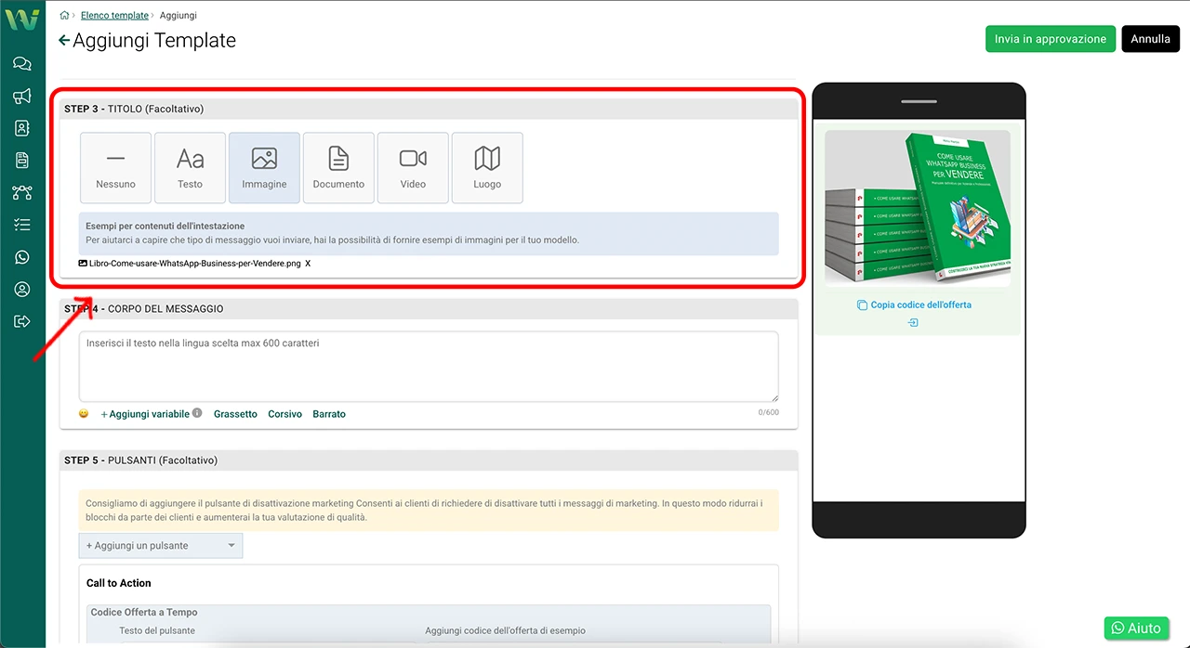Open the Aggiungi un pulsante dropdown
Screen dimensions: 1190x648
click(x=161, y=546)
